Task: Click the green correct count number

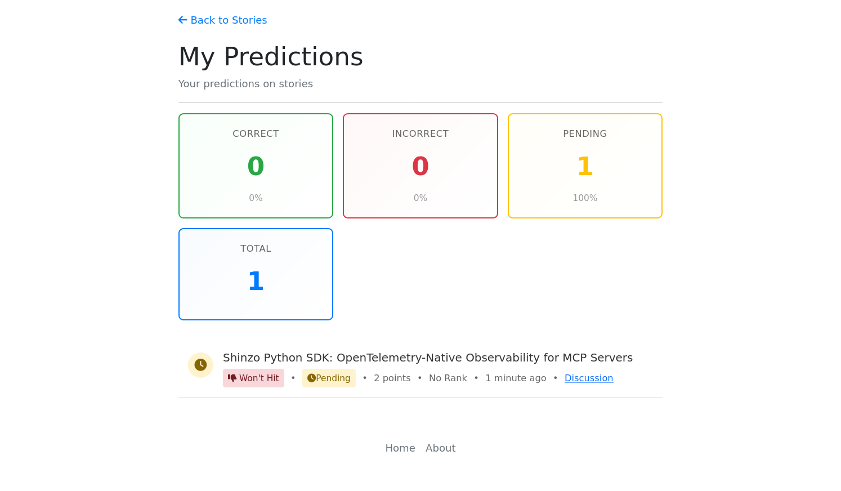Action: coord(256,166)
